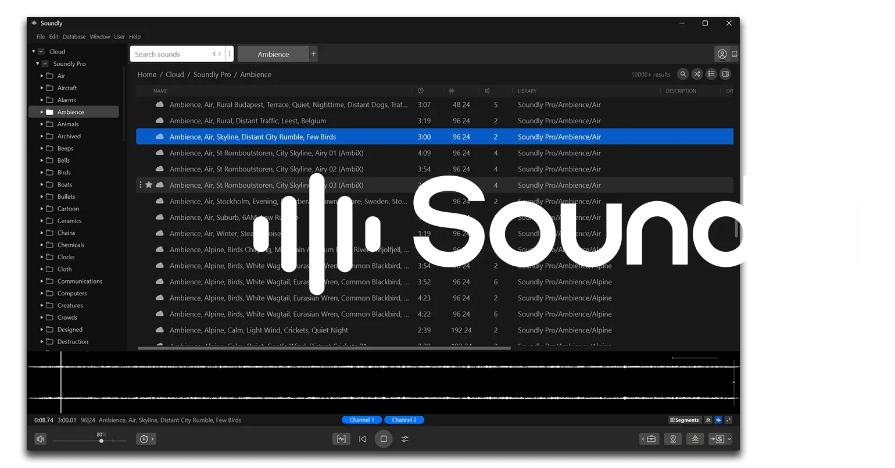Screen dimensions: 895x468
Task: Open the playback effects sliders icon
Action: pyautogui.click(x=405, y=439)
